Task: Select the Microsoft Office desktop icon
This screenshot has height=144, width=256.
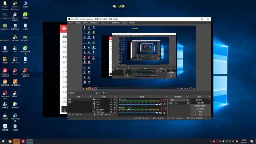Action: point(5,95)
